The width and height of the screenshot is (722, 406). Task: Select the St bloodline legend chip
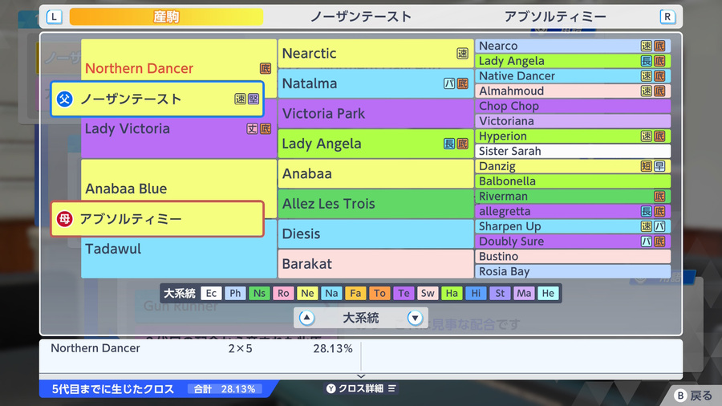pyautogui.click(x=500, y=293)
